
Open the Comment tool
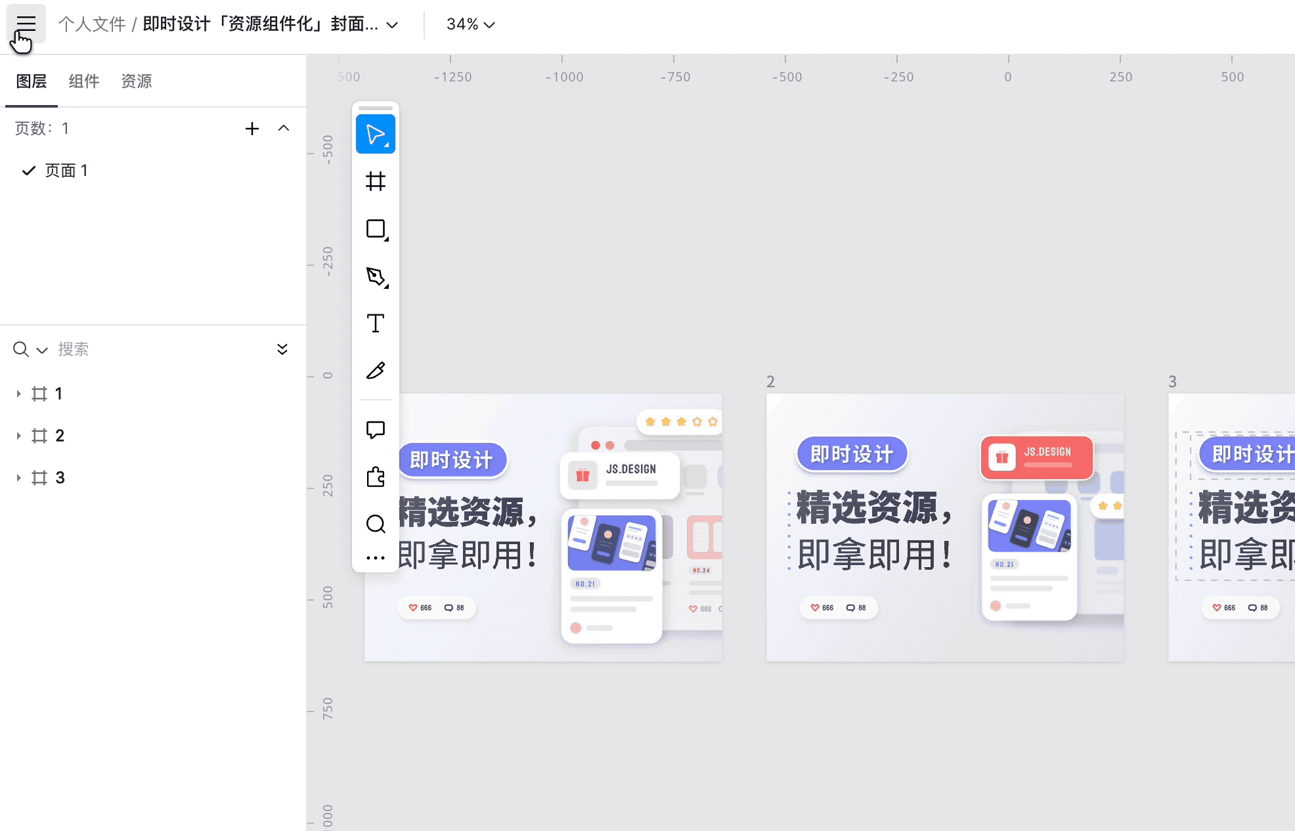(375, 429)
